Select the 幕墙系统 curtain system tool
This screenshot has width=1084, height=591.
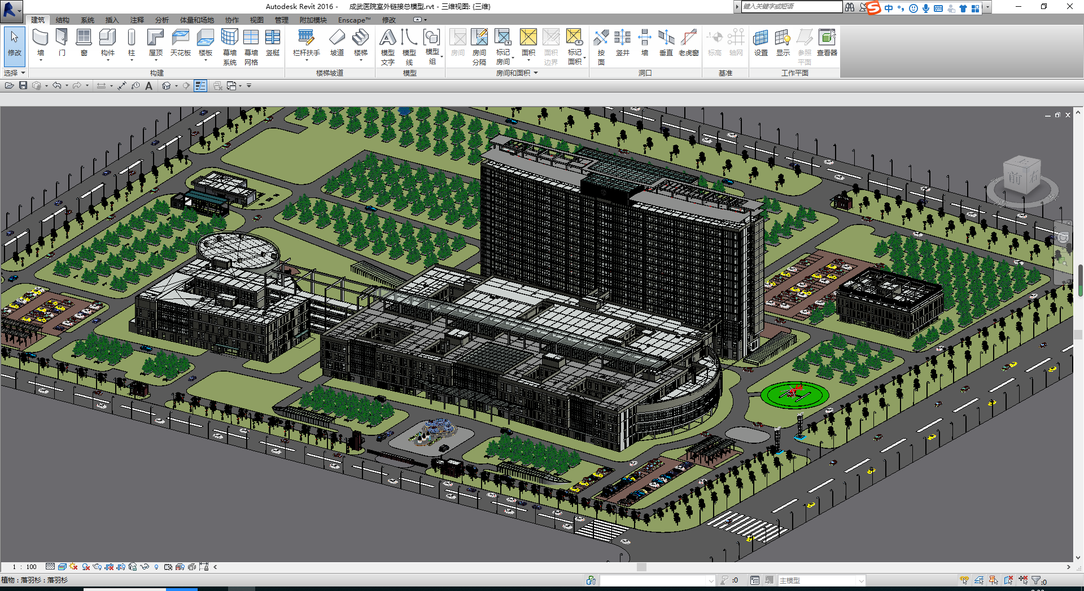pos(230,47)
